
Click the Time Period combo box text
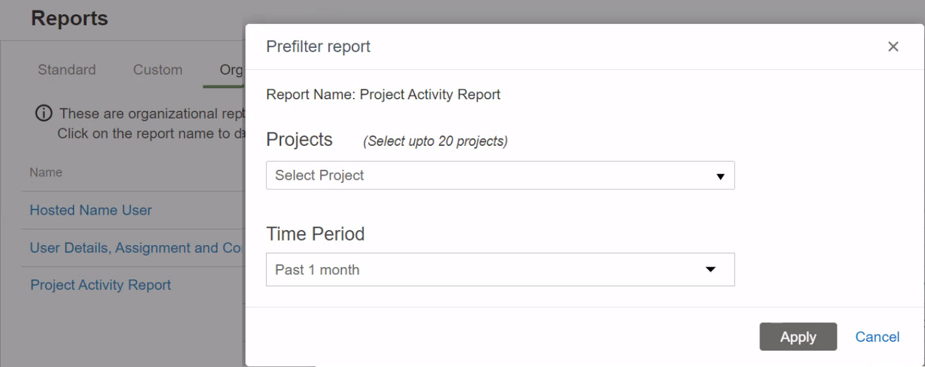(x=317, y=270)
